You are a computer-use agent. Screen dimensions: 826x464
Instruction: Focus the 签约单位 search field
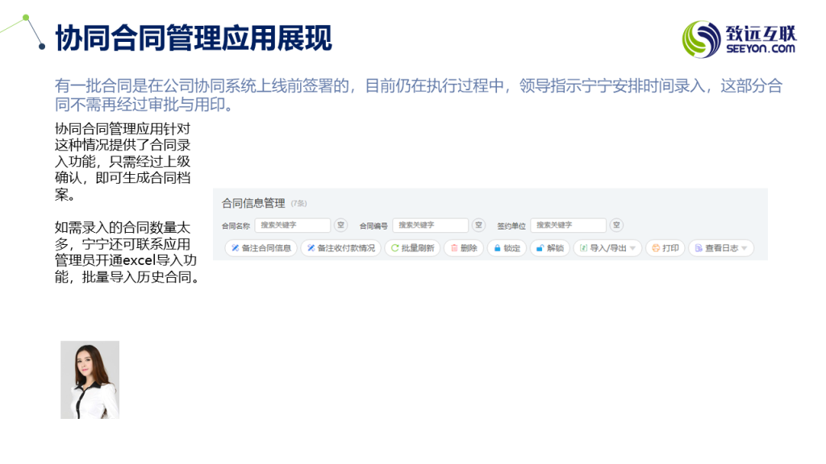[x=568, y=226]
